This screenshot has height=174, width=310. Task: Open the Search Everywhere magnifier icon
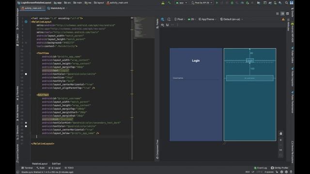click(x=286, y=3)
